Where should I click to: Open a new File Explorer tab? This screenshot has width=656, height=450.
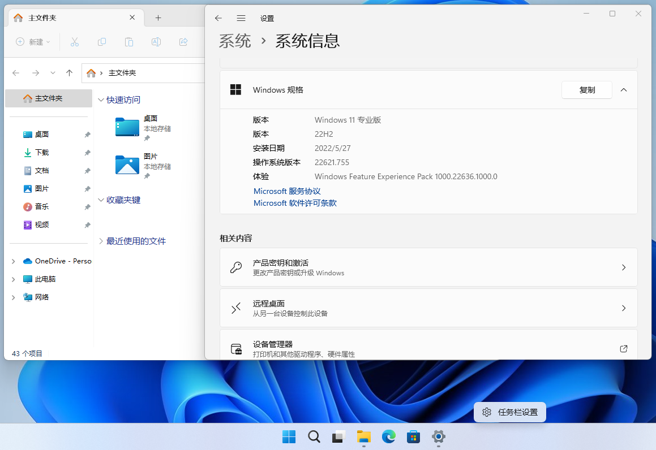pyautogui.click(x=158, y=18)
